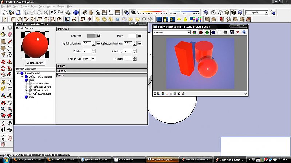
Task: Open the Layer0 dropdown
Action: (267, 13)
